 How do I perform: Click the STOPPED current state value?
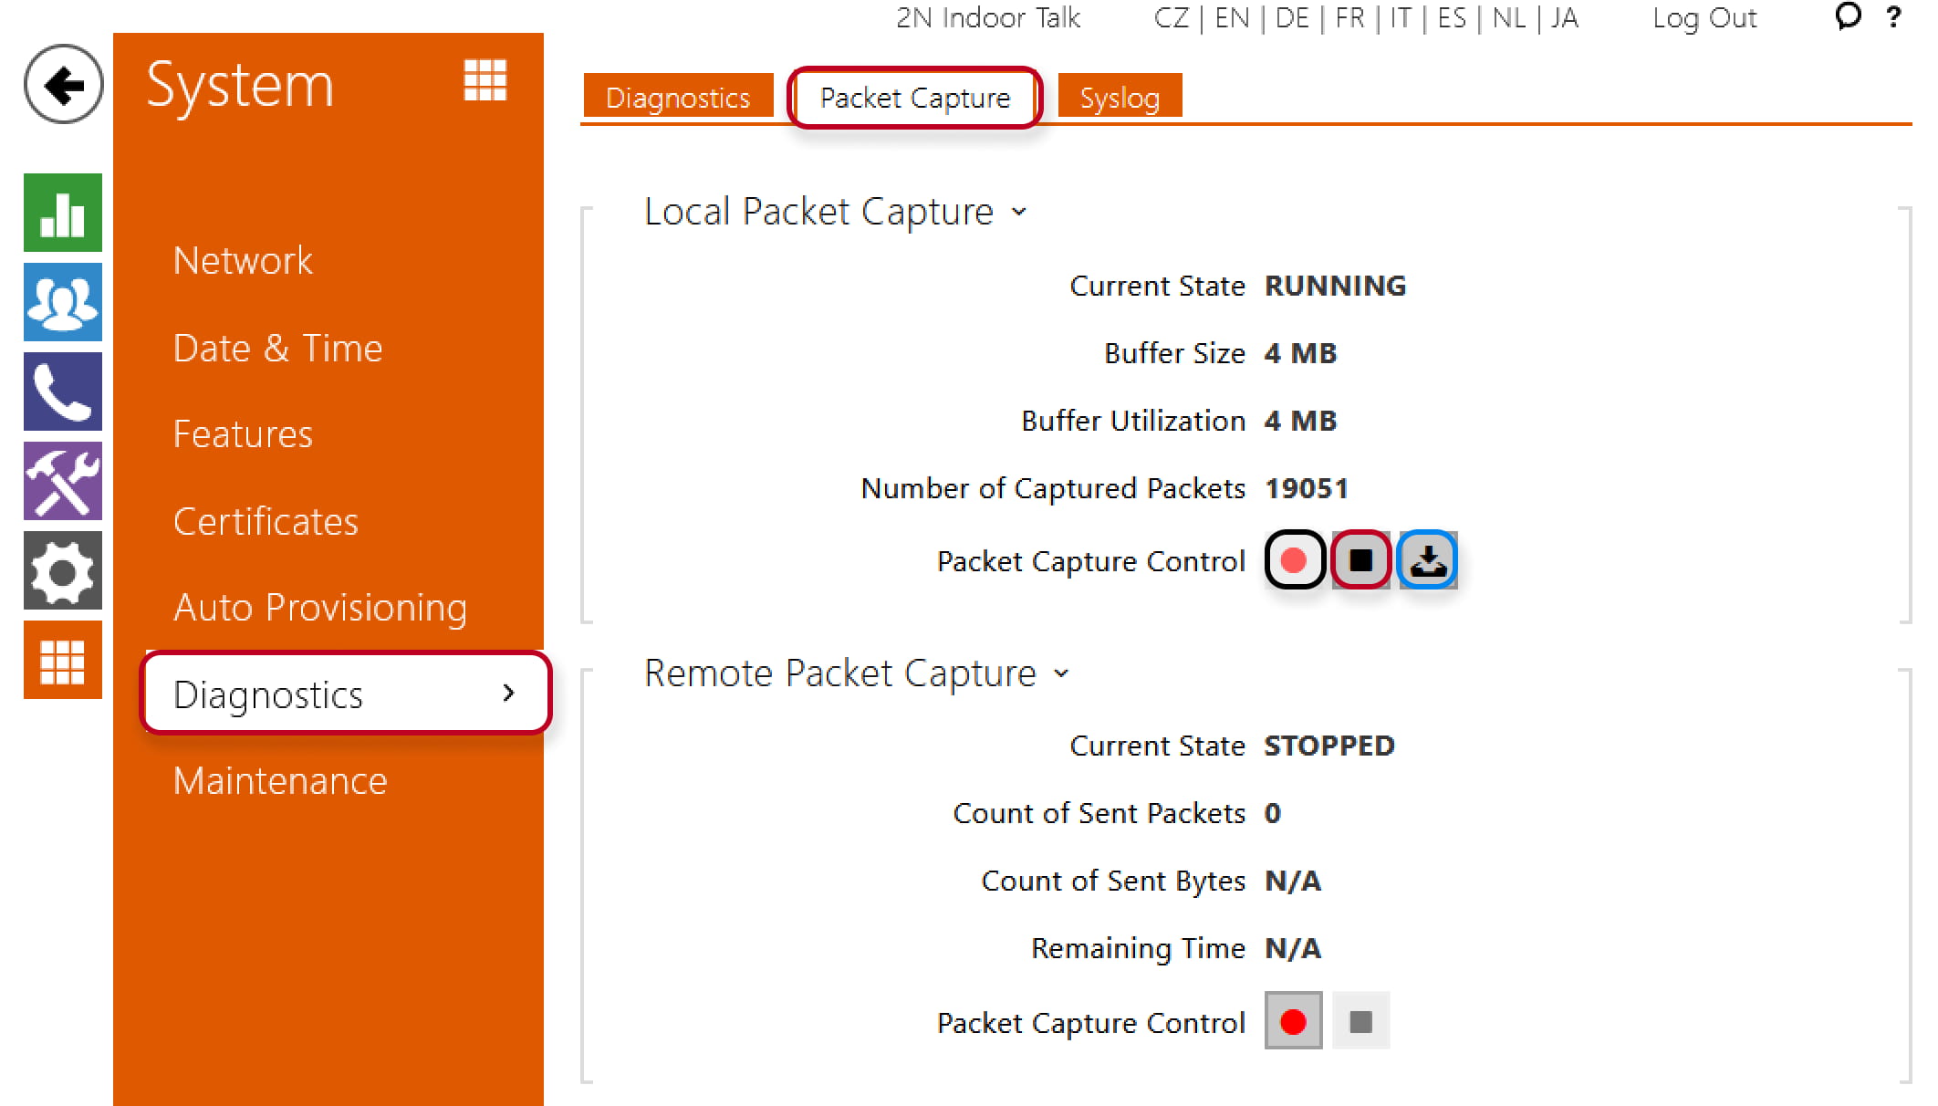(x=1329, y=746)
